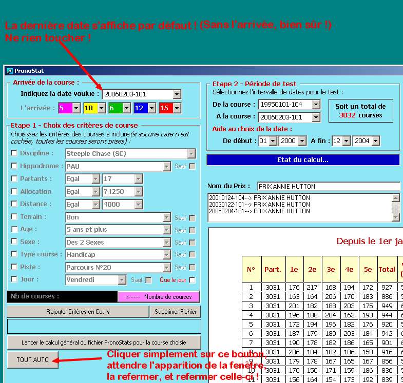The image size is (403, 383).
Task: Expand the Discipline dropdown Steeple Chase (SC)
Action: pos(191,154)
